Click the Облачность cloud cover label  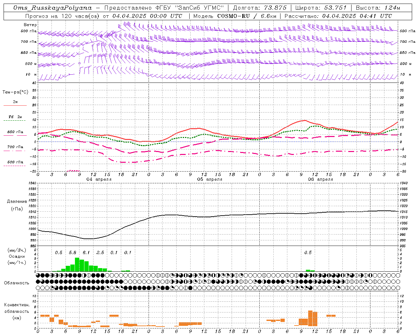click(17, 283)
